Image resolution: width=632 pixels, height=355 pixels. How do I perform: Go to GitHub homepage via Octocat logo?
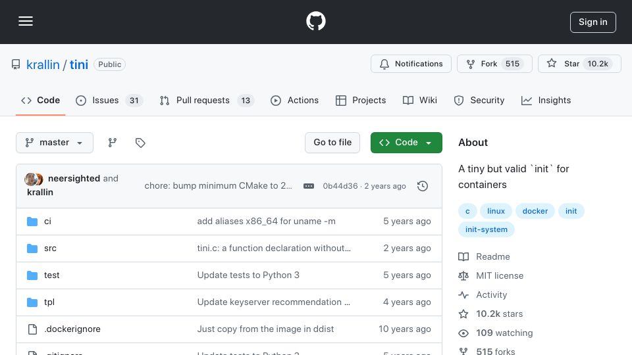[315, 21]
